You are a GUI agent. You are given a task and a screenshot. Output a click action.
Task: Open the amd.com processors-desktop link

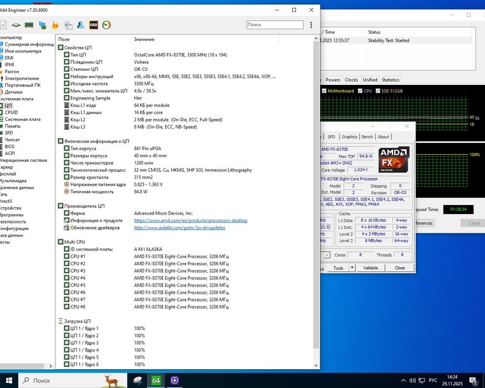[191, 221]
